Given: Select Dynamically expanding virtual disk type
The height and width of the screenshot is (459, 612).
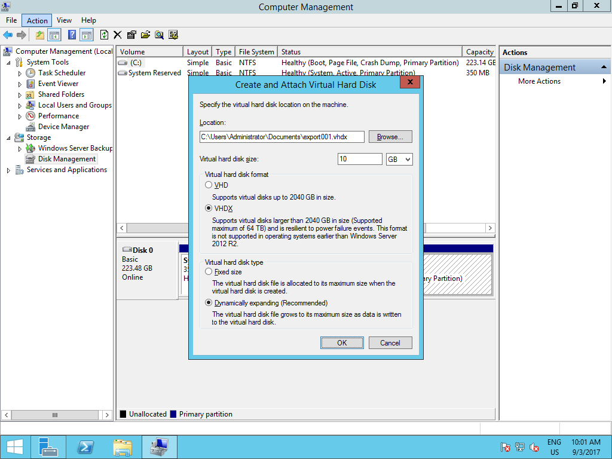Looking at the screenshot, I should click(209, 303).
